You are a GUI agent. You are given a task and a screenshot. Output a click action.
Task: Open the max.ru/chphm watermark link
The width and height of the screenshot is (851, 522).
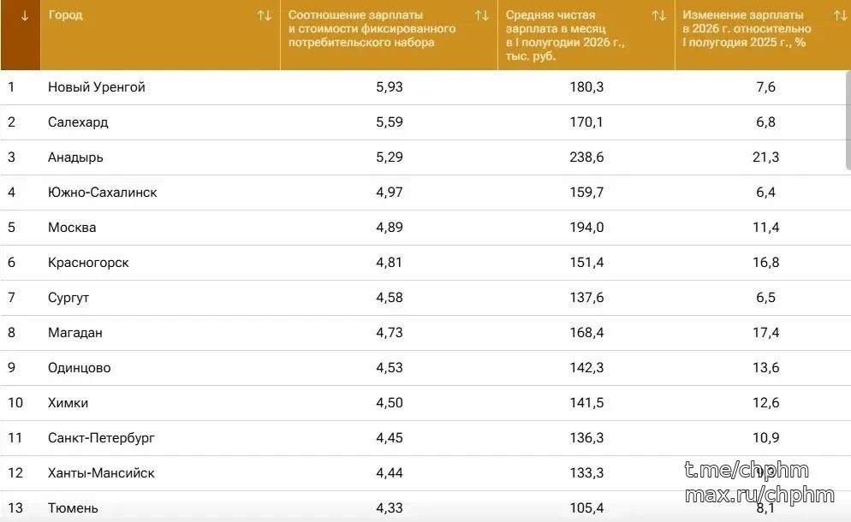[x=759, y=495]
